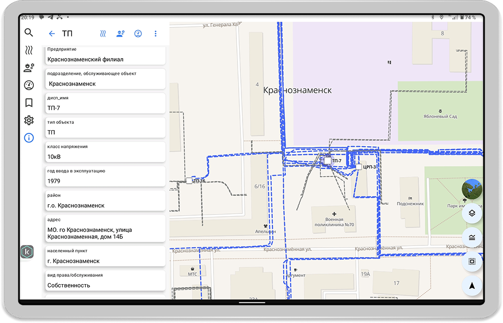Click the класс напряжения 10кВ field

(106, 152)
